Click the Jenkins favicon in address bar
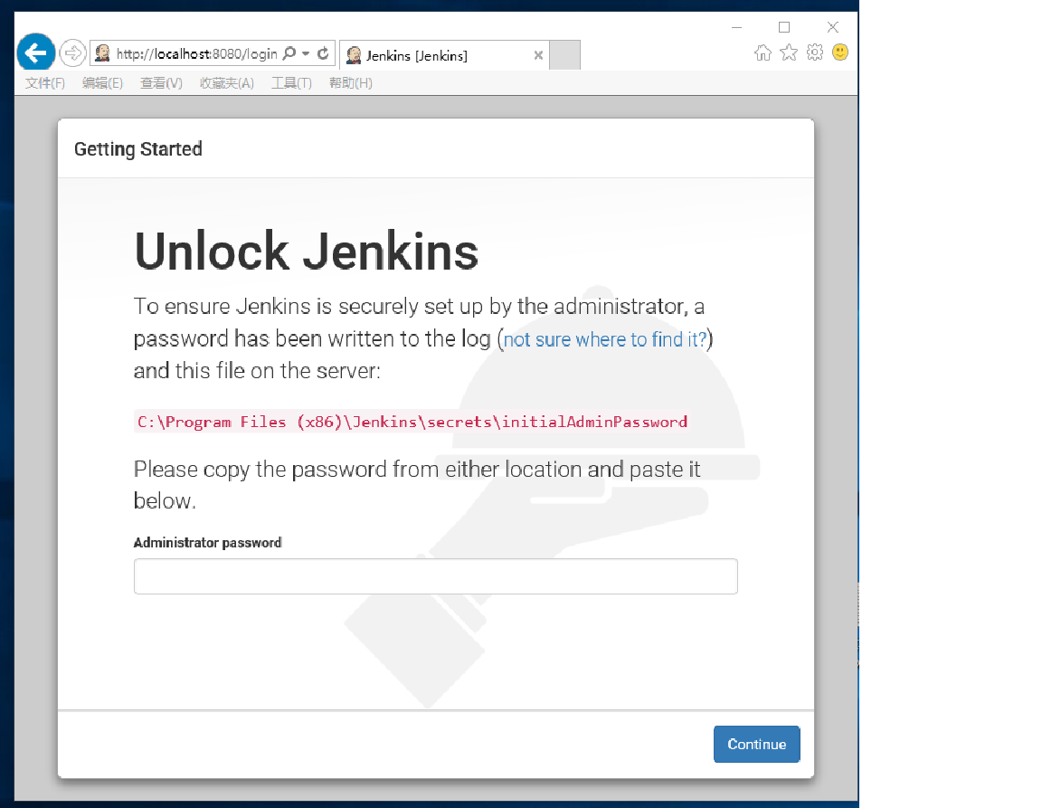The height and width of the screenshot is (808, 1042). click(102, 53)
